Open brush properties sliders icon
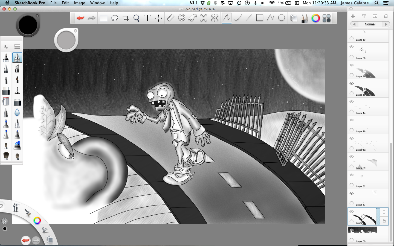This screenshot has height=246, width=394. (x=6, y=47)
